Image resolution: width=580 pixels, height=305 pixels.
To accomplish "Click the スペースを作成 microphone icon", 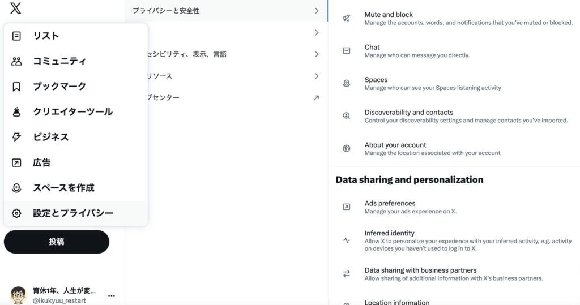I will tap(16, 188).
